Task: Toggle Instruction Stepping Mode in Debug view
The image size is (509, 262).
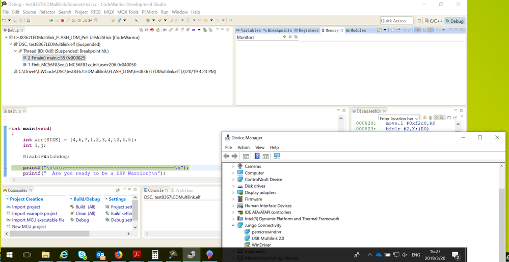Action: (x=165, y=30)
